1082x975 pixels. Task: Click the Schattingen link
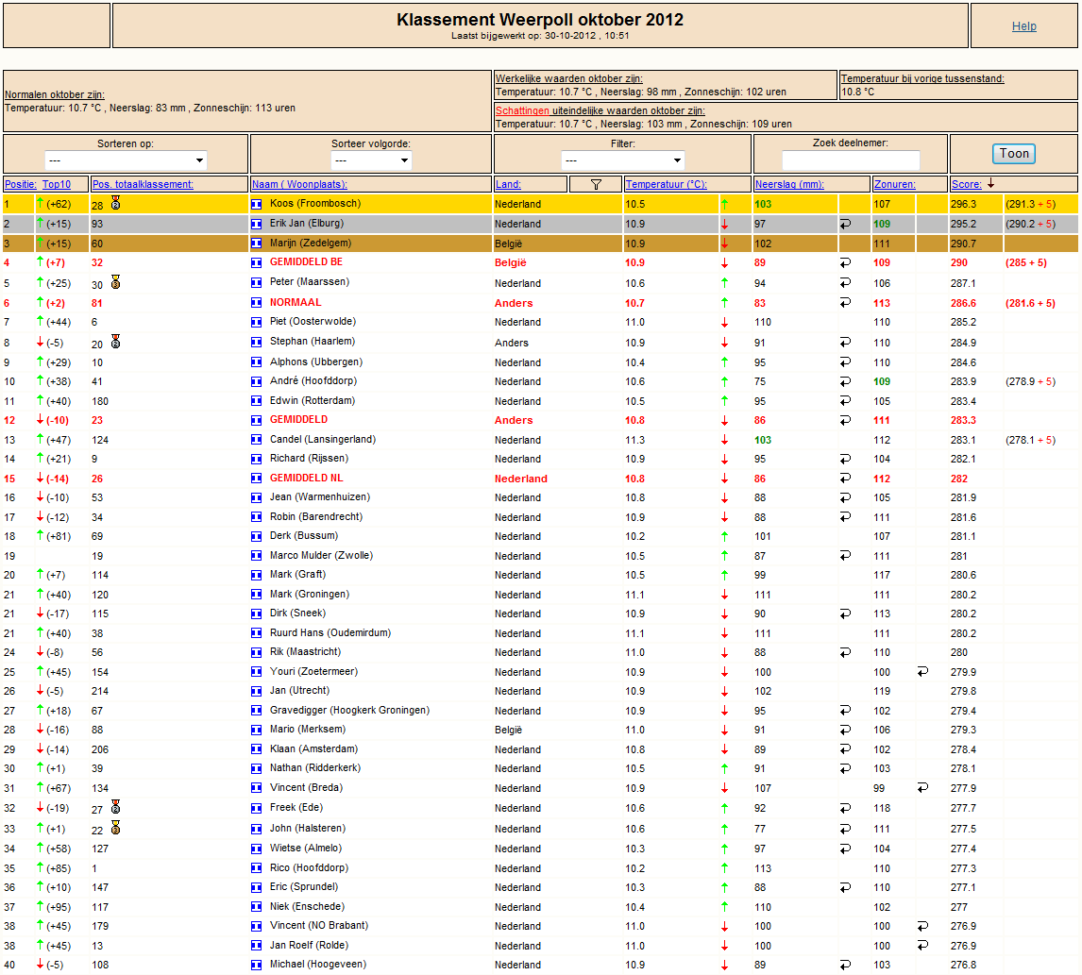click(522, 110)
